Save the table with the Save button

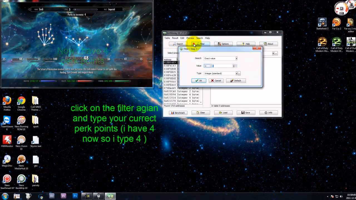click(246, 113)
